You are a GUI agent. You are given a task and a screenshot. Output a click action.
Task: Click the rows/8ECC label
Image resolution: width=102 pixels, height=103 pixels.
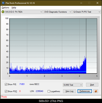(x=34, y=84)
